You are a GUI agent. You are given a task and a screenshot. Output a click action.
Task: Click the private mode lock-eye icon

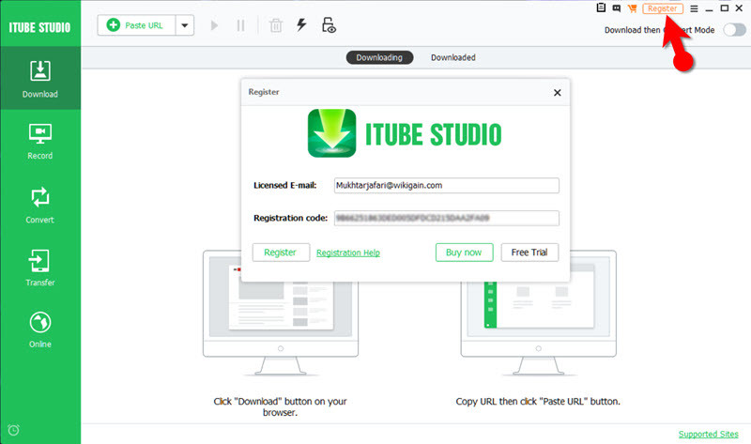click(x=329, y=25)
